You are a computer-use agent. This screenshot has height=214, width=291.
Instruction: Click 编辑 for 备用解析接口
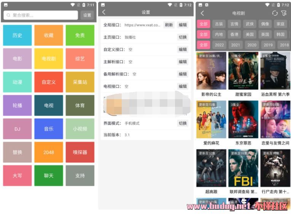183,74
